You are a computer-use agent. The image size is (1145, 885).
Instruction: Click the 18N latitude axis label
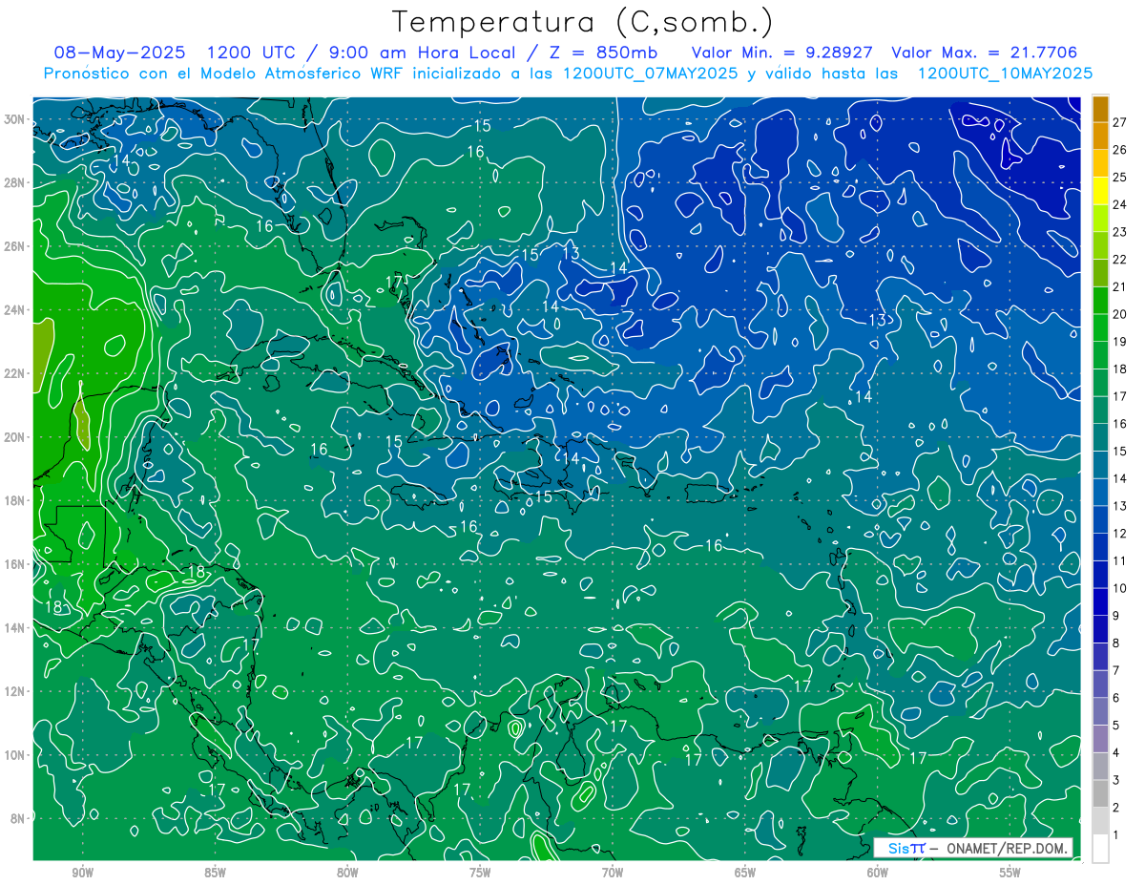[x=15, y=500]
